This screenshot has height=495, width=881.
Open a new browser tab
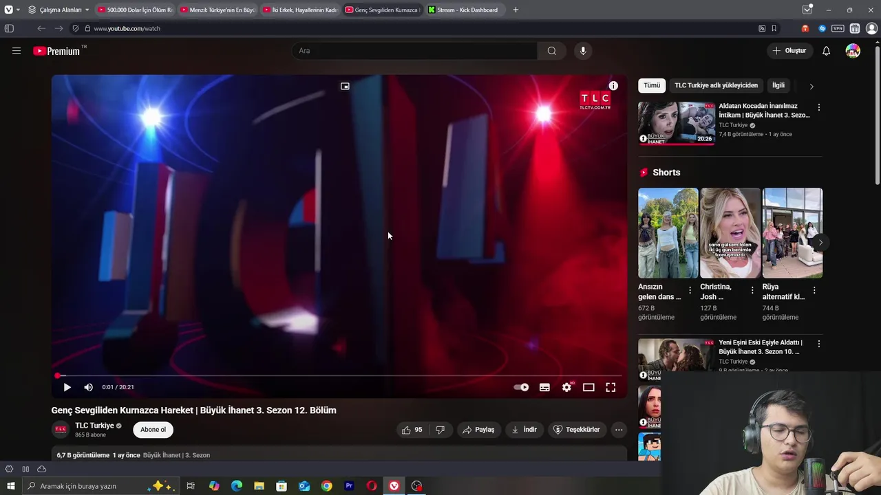[x=516, y=10]
